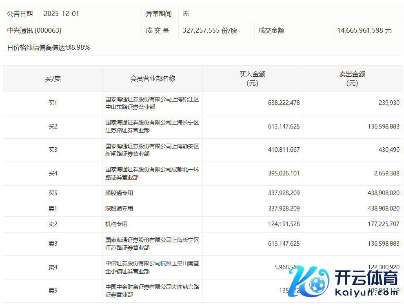Click the 上海静安区新闸路证券营业部 broker name
404x306 pixels.
click(152, 150)
